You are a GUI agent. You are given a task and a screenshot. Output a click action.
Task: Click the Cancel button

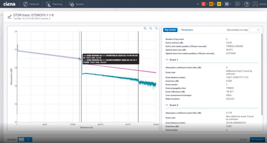[243, 139]
